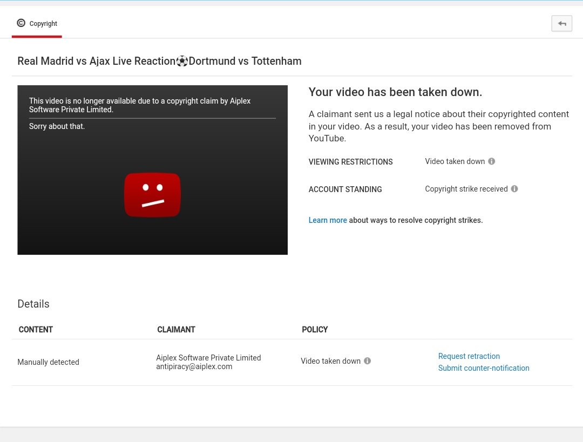Image resolution: width=583 pixels, height=442 pixels.
Task: Click info icon next to Copyright strike received
Action: [514, 189]
